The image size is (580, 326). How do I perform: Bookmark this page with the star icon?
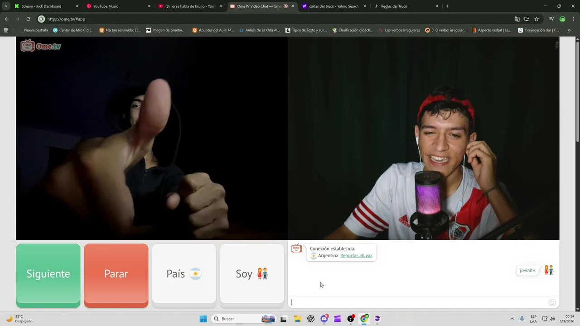(536, 19)
